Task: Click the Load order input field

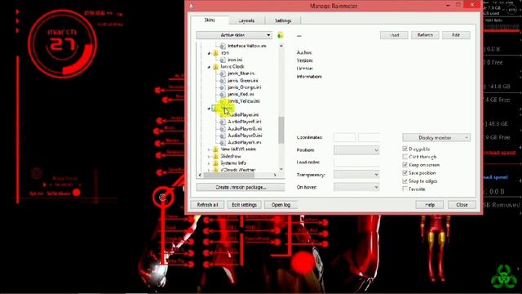Action: 356,163
